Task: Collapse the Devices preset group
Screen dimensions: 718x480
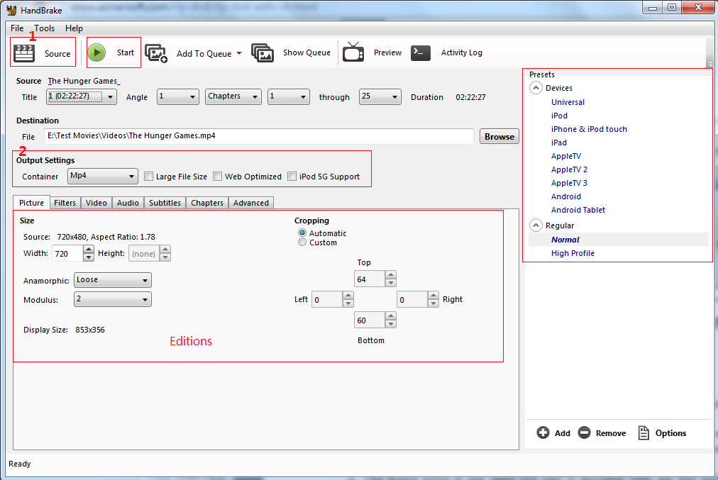Action: tap(535, 89)
